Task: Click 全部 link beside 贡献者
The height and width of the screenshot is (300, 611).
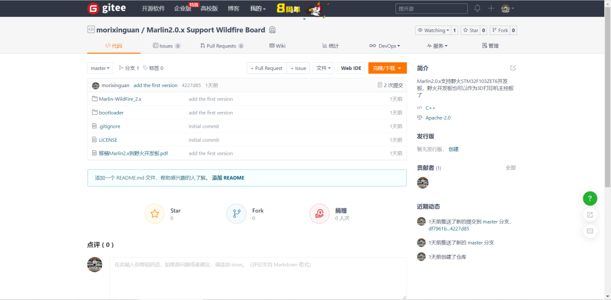Action: tap(510, 168)
